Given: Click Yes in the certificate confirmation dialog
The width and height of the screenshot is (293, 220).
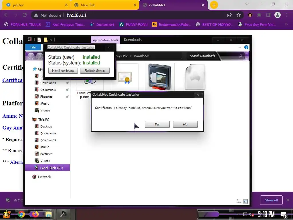Looking at the screenshot, I should pos(157,124).
